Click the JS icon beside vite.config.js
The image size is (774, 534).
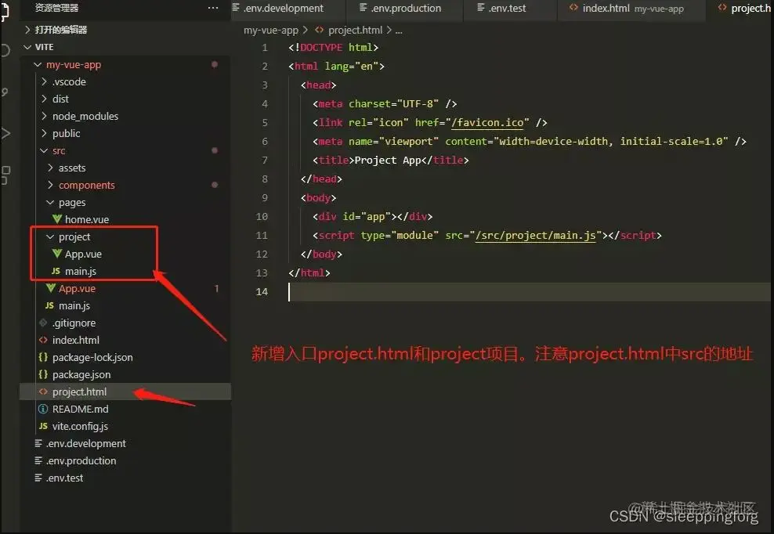coord(43,426)
